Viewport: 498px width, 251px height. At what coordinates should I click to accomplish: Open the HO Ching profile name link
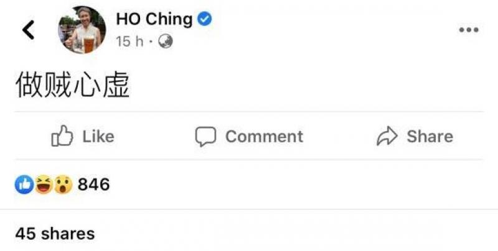pos(154,19)
